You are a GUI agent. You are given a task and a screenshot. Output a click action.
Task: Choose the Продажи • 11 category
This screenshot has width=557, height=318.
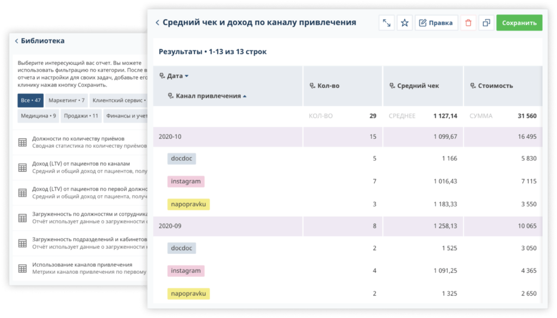pos(81,115)
